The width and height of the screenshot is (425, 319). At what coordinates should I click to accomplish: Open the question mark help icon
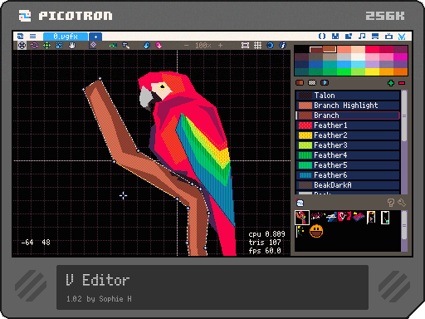[x=391, y=203]
